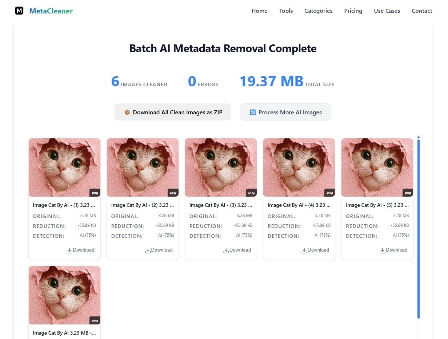Click the download arrow icon on the fifth card
Screen dimensions: 448x339
point(382,250)
